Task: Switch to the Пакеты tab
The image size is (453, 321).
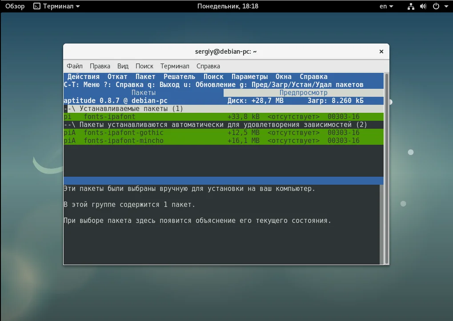Action: point(143,93)
